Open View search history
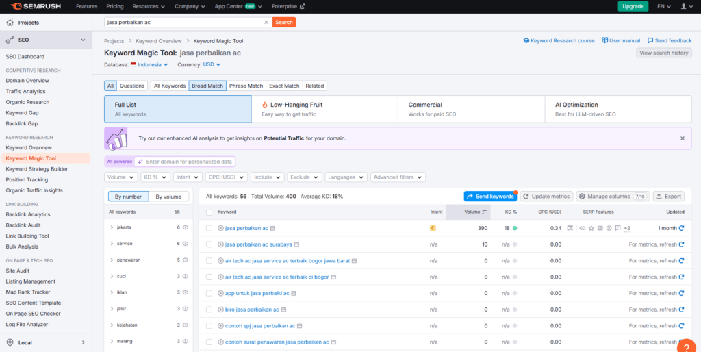 click(x=664, y=53)
